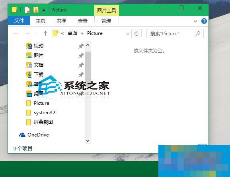Screen dimensions: 230x177
Task: Expand the ribbon with the chevron
Action: point(195,21)
